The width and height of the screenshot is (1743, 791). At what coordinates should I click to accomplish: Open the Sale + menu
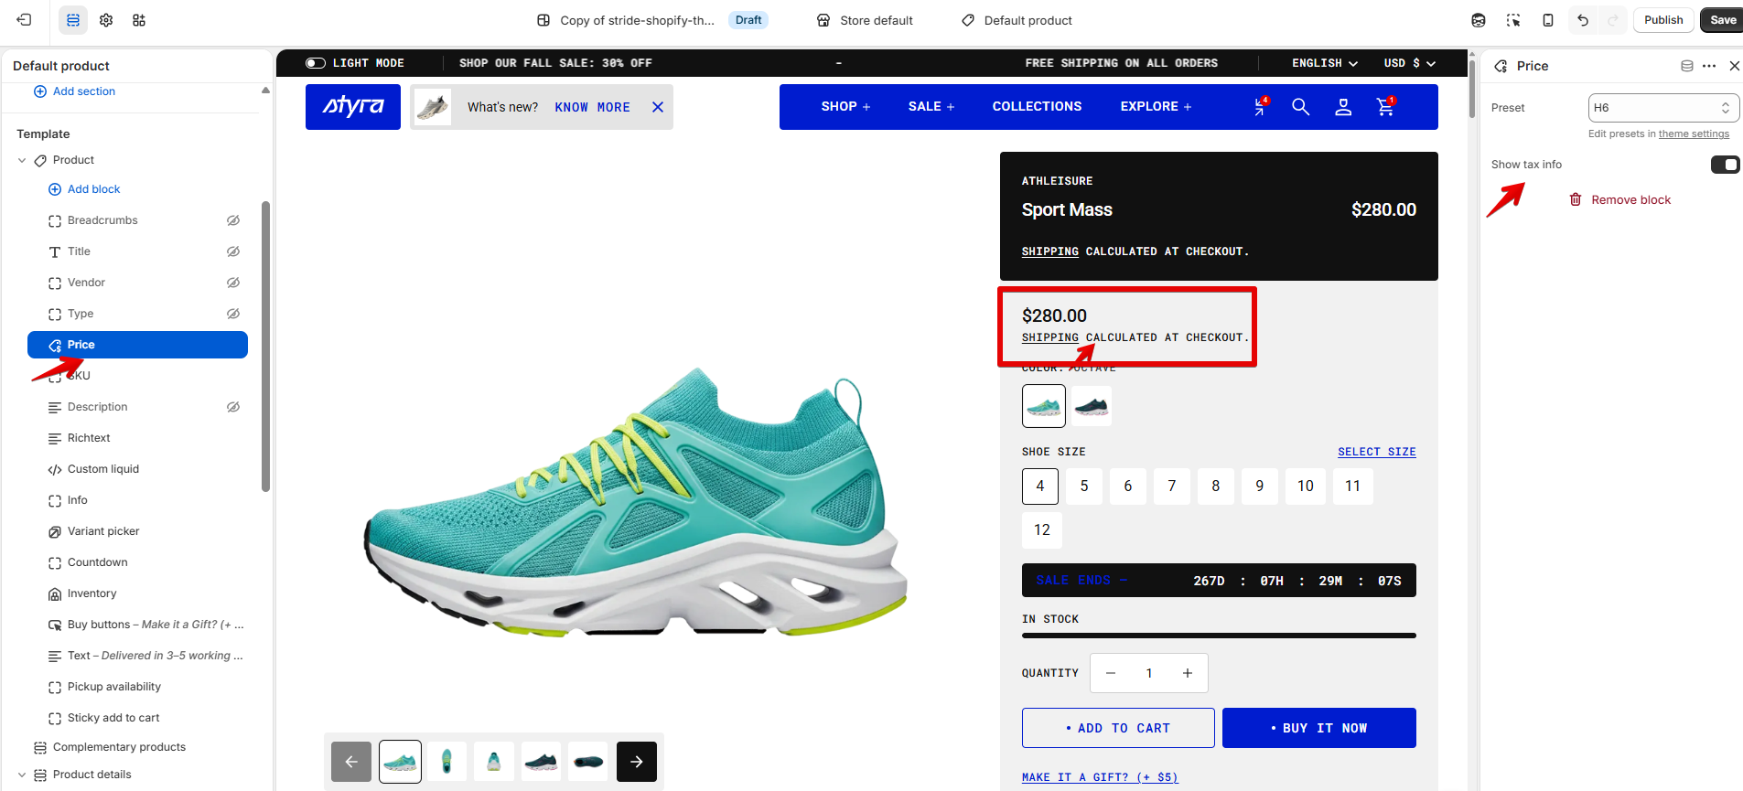[x=931, y=107]
